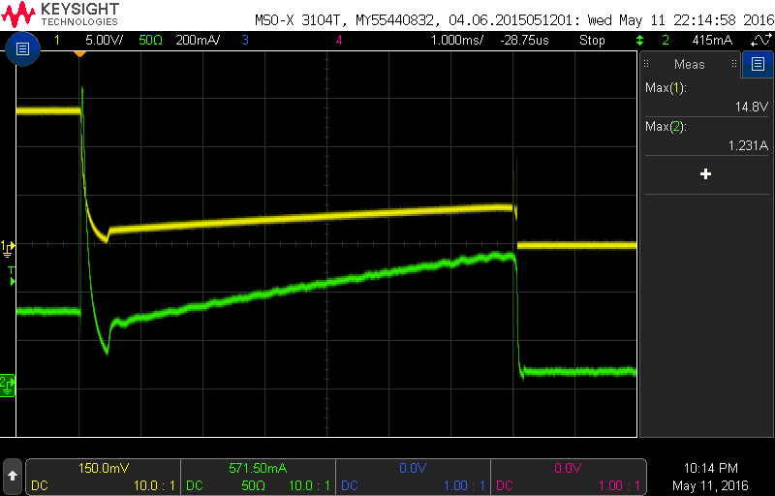The image size is (775, 496).
Task: Click channel 1 scale 5.00V/
Action: [105, 40]
